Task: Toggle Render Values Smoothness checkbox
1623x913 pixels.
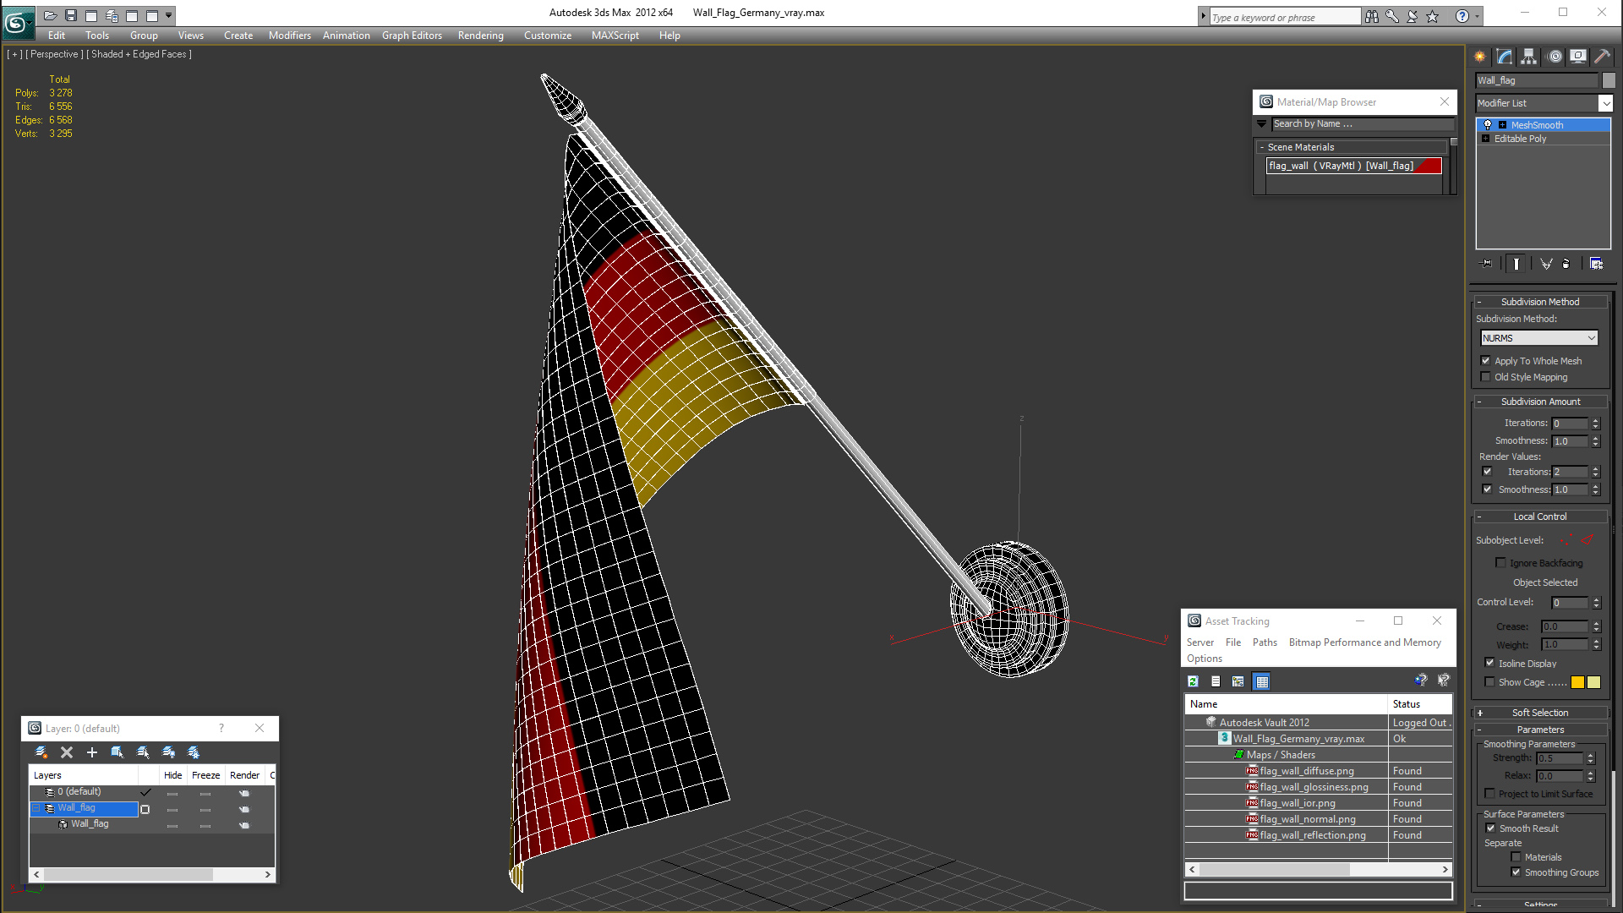Action: click(1487, 489)
